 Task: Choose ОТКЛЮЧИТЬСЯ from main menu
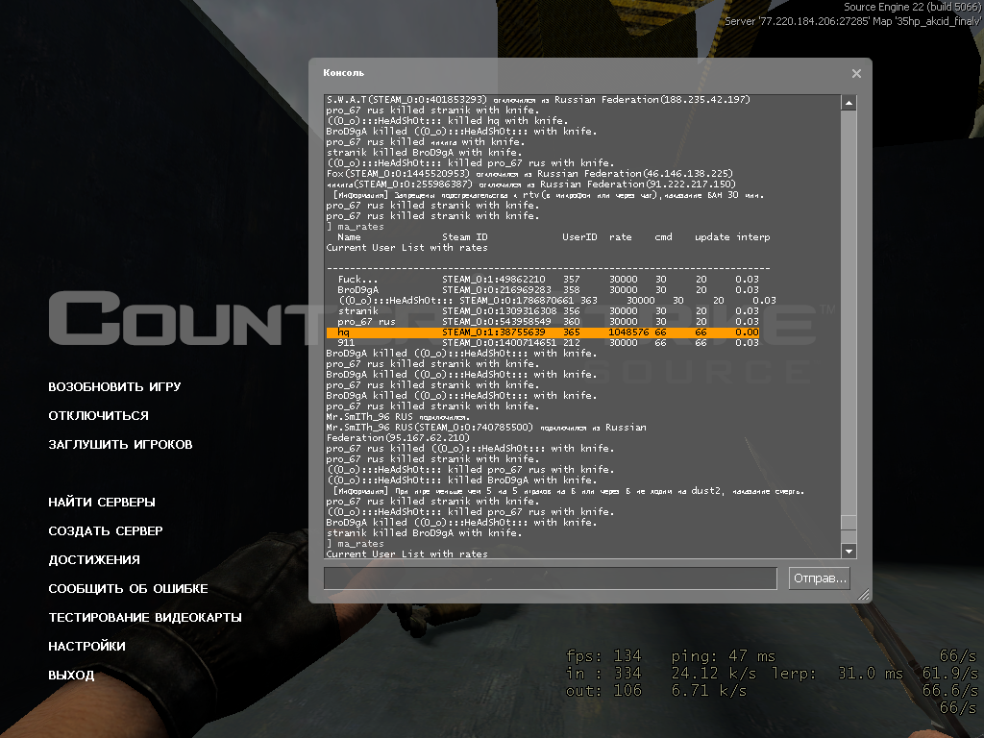[99, 415]
